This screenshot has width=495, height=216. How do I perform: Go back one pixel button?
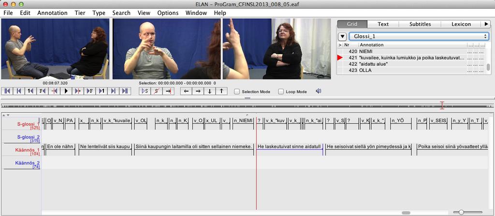tap(54, 91)
